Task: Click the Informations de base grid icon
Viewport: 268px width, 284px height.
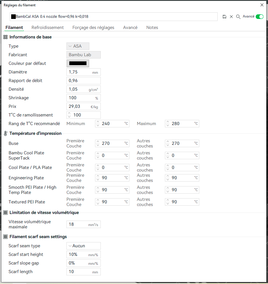Action: (5, 37)
